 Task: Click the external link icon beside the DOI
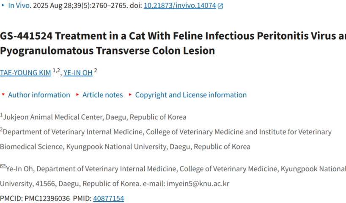click(220, 6)
